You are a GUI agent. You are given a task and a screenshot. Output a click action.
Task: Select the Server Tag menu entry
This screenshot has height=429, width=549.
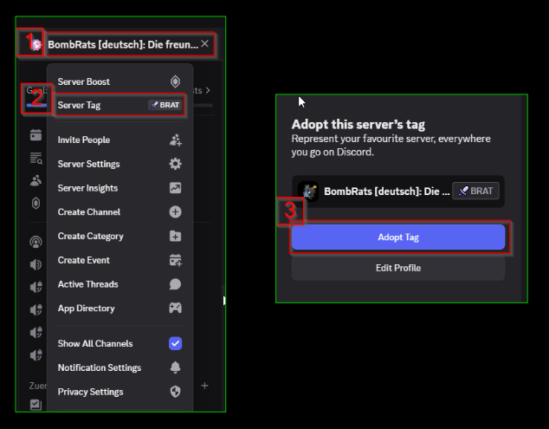pos(119,105)
